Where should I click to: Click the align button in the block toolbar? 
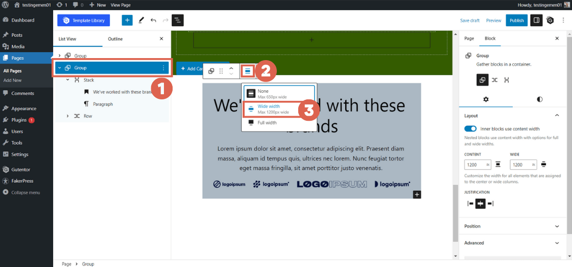[248, 71]
